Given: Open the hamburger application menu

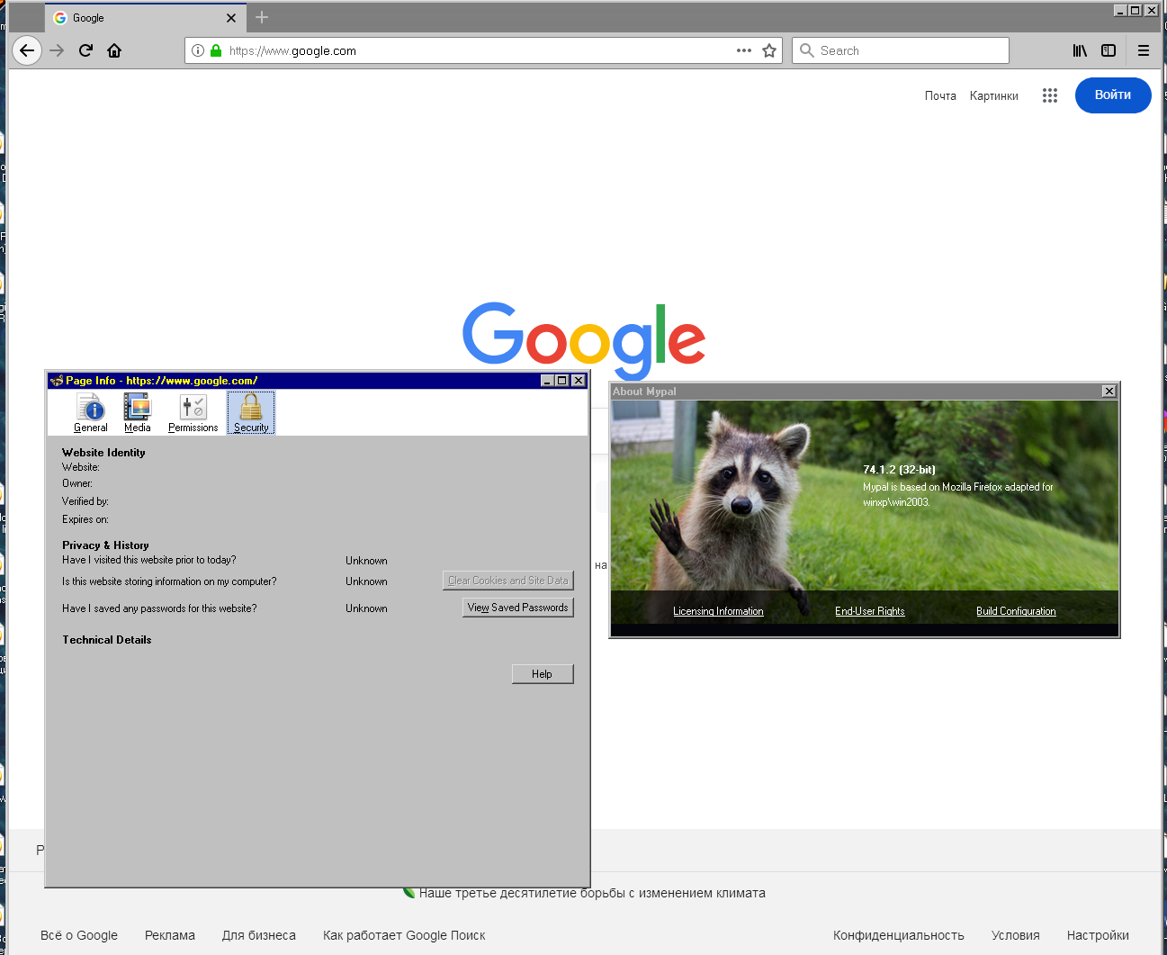Looking at the screenshot, I should pyautogui.click(x=1144, y=50).
